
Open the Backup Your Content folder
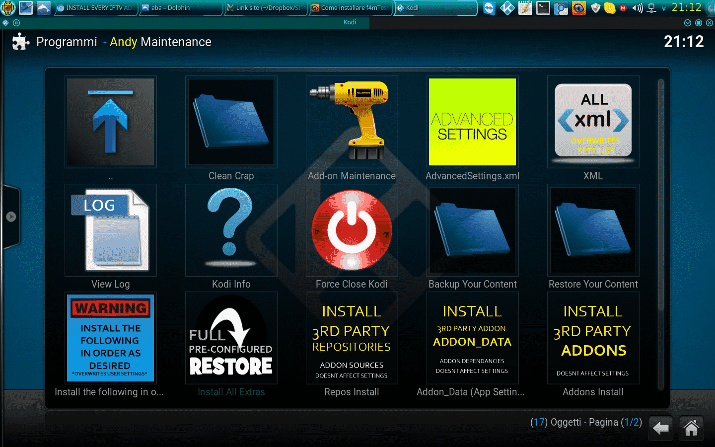473,230
